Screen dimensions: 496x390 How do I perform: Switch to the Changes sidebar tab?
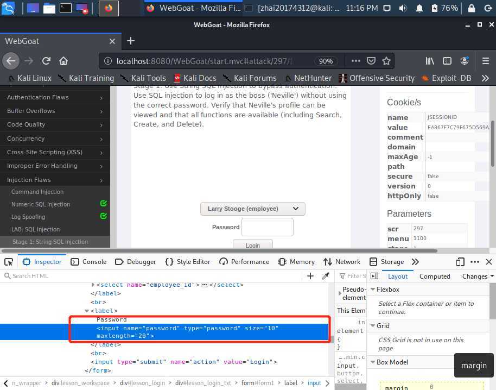474,276
